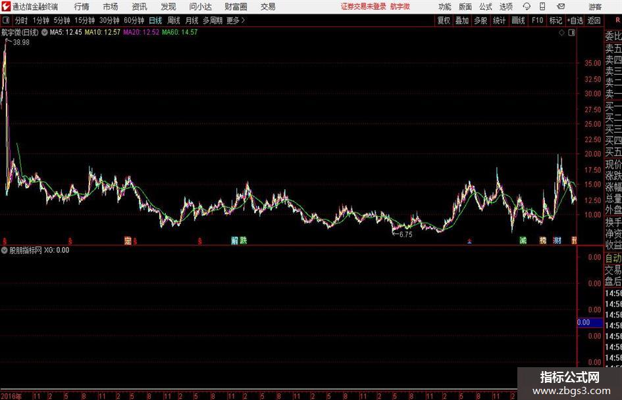This screenshot has height=400, width=622.
Task: Click the customer service headset icon
Action: tap(527, 7)
